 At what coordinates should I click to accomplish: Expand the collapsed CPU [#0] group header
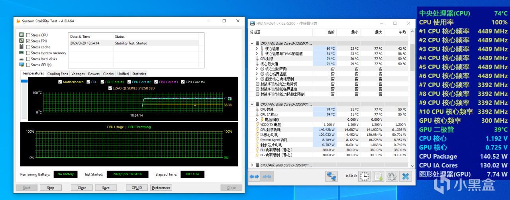coord(252,165)
